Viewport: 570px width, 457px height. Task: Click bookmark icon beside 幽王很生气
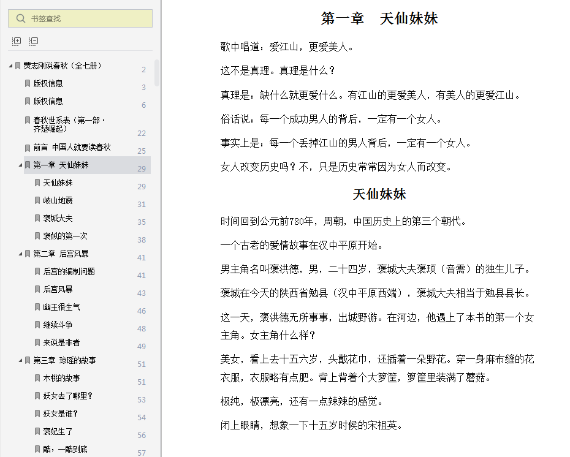click(37, 308)
